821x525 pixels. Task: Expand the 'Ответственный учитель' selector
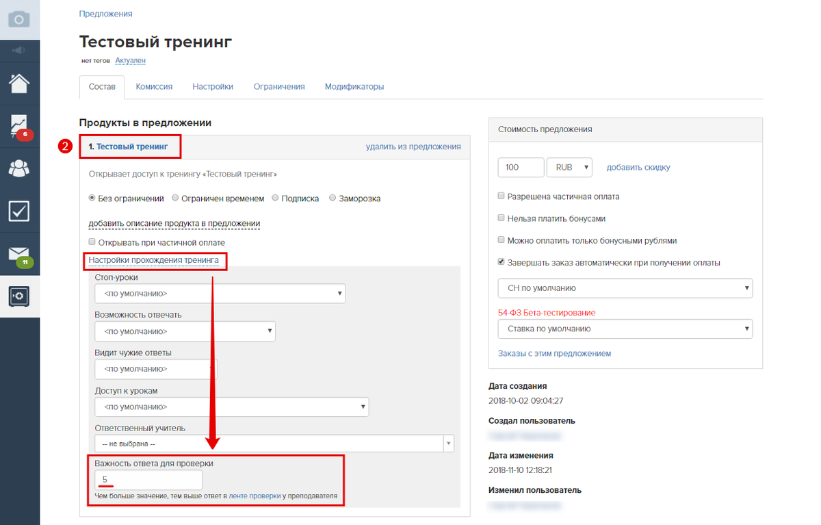pyautogui.click(x=274, y=444)
